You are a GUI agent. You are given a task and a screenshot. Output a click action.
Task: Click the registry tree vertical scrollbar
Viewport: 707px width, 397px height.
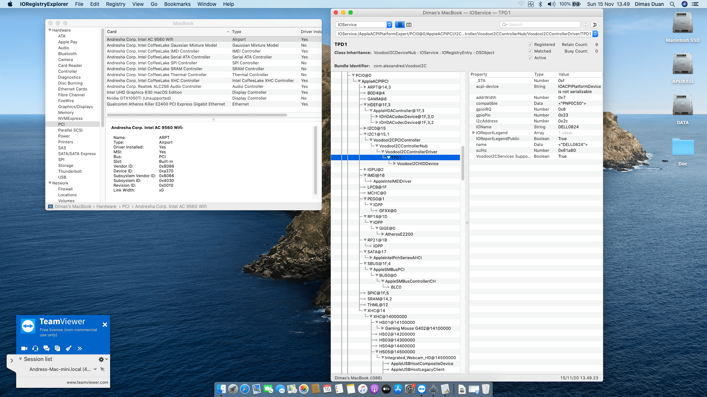pyautogui.click(x=463, y=163)
